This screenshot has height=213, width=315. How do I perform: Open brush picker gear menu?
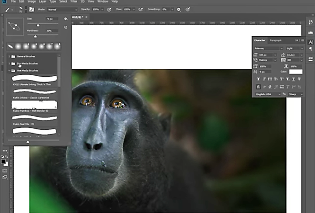pos(66,19)
